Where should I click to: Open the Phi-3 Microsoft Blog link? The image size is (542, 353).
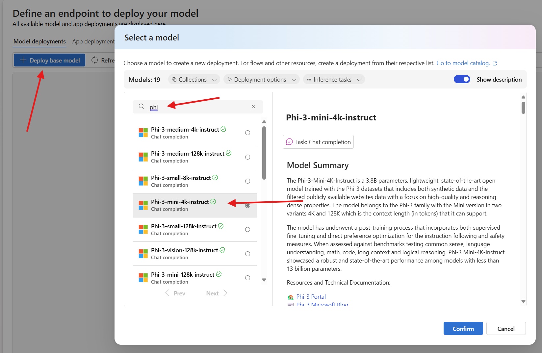(x=322, y=304)
